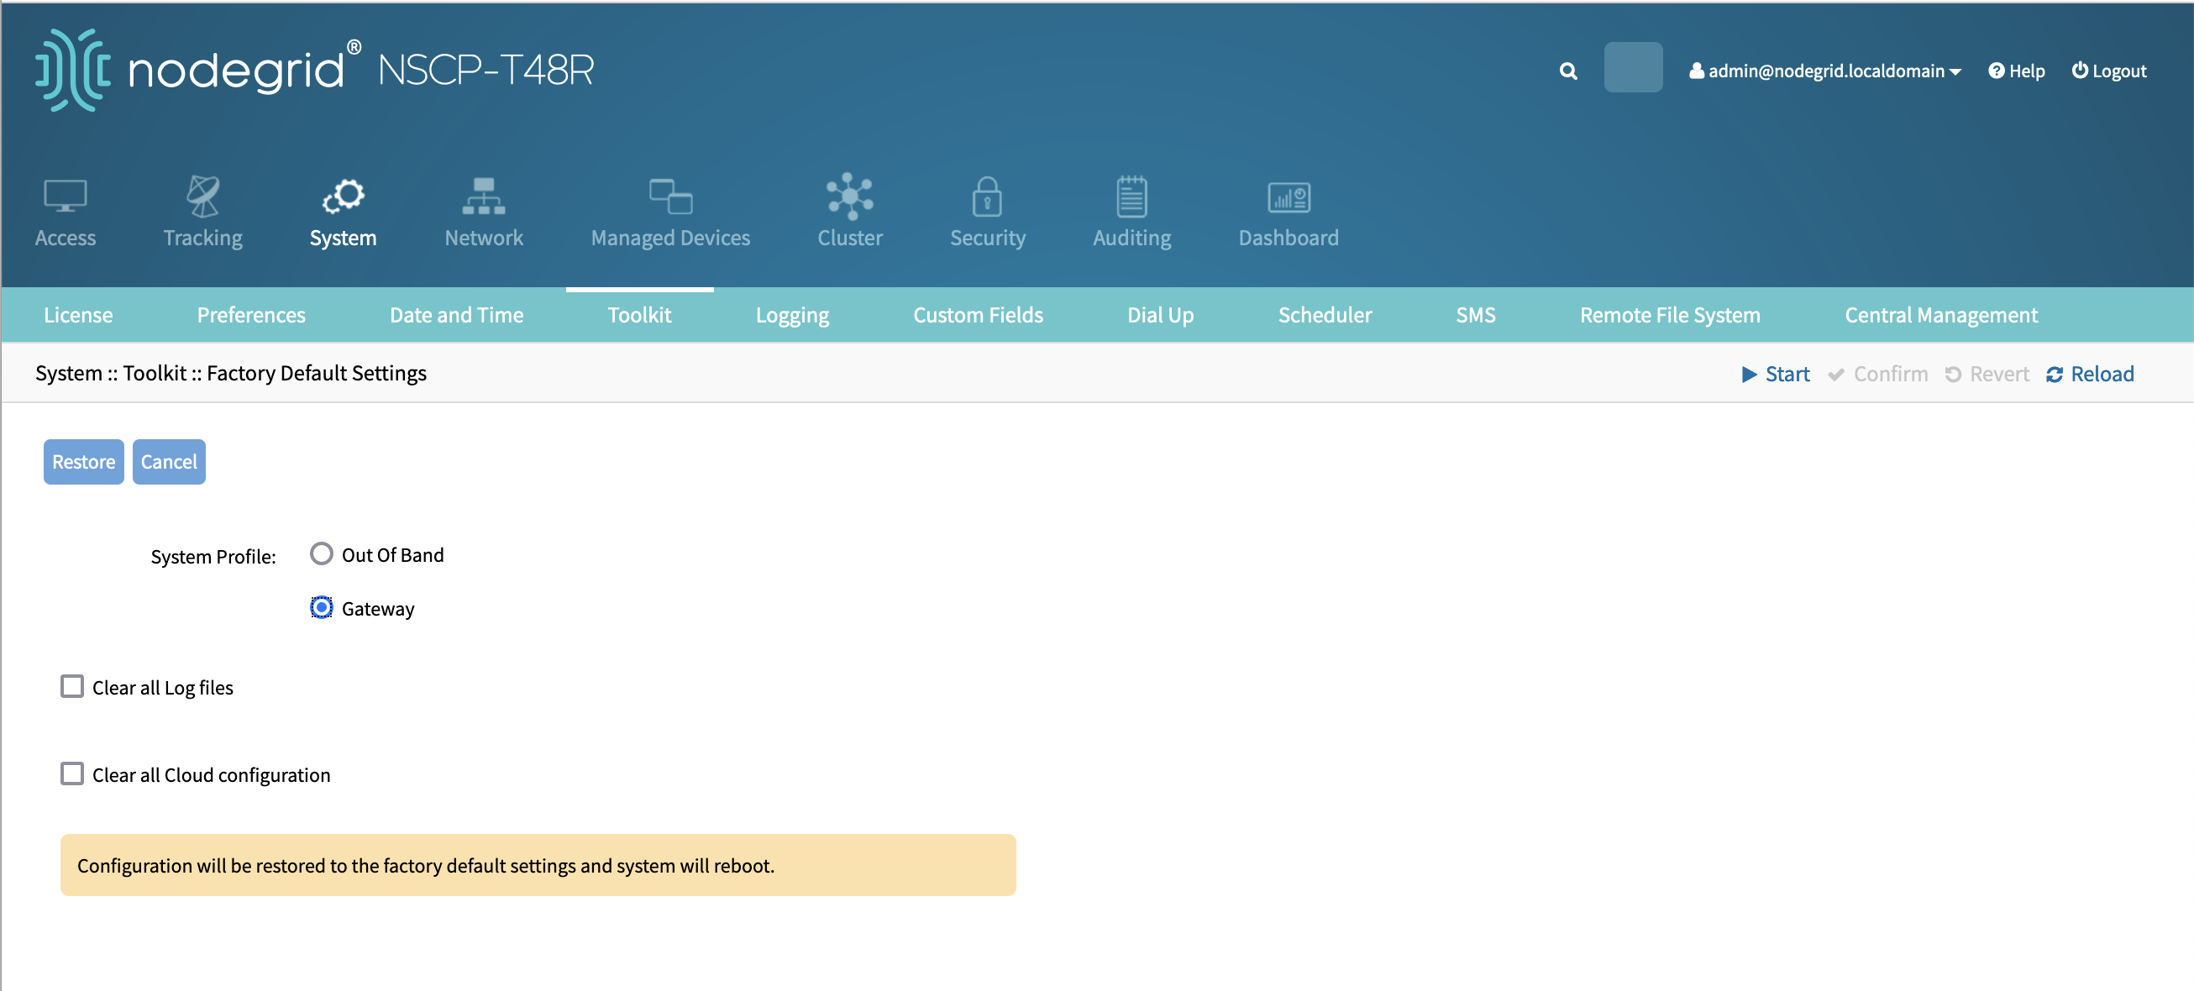The height and width of the screenshot is (991, 2194).
Task: Open the Cluster nodes icon
Action: (x=850, y=197)
